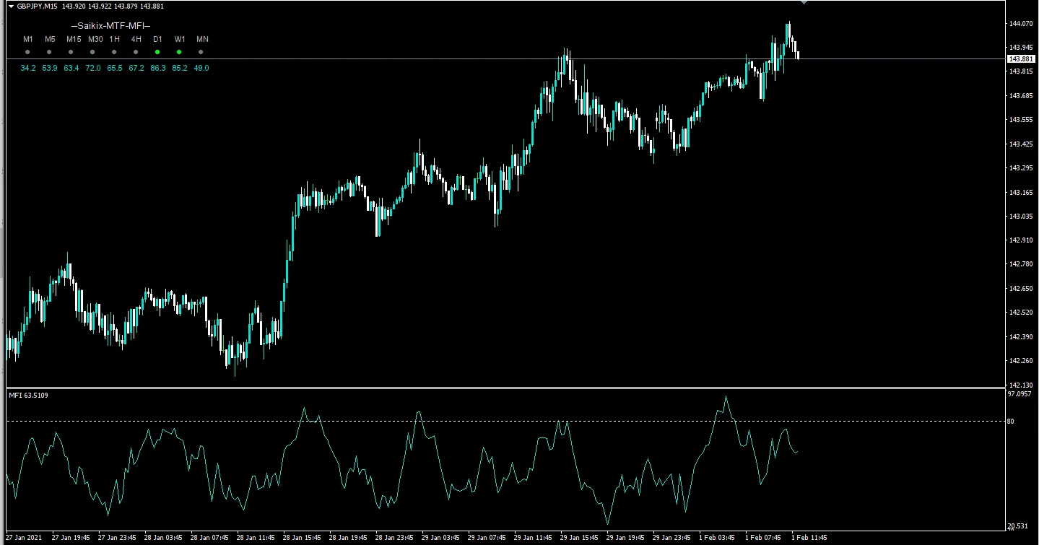
Task: Click the 1 Feb 11:45 time label
Action: [809, 538]
